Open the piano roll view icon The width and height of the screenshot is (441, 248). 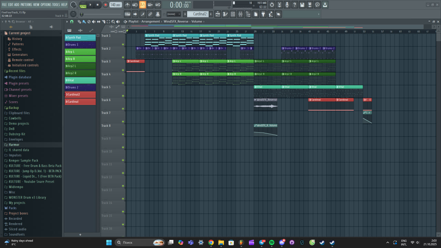pos(225,14)
